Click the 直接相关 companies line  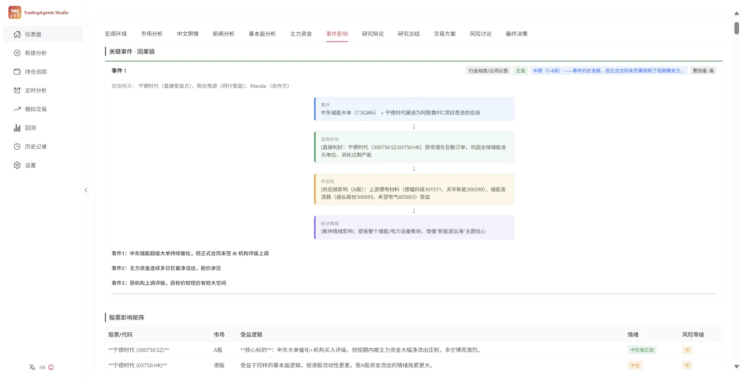[x=202, y=86]
